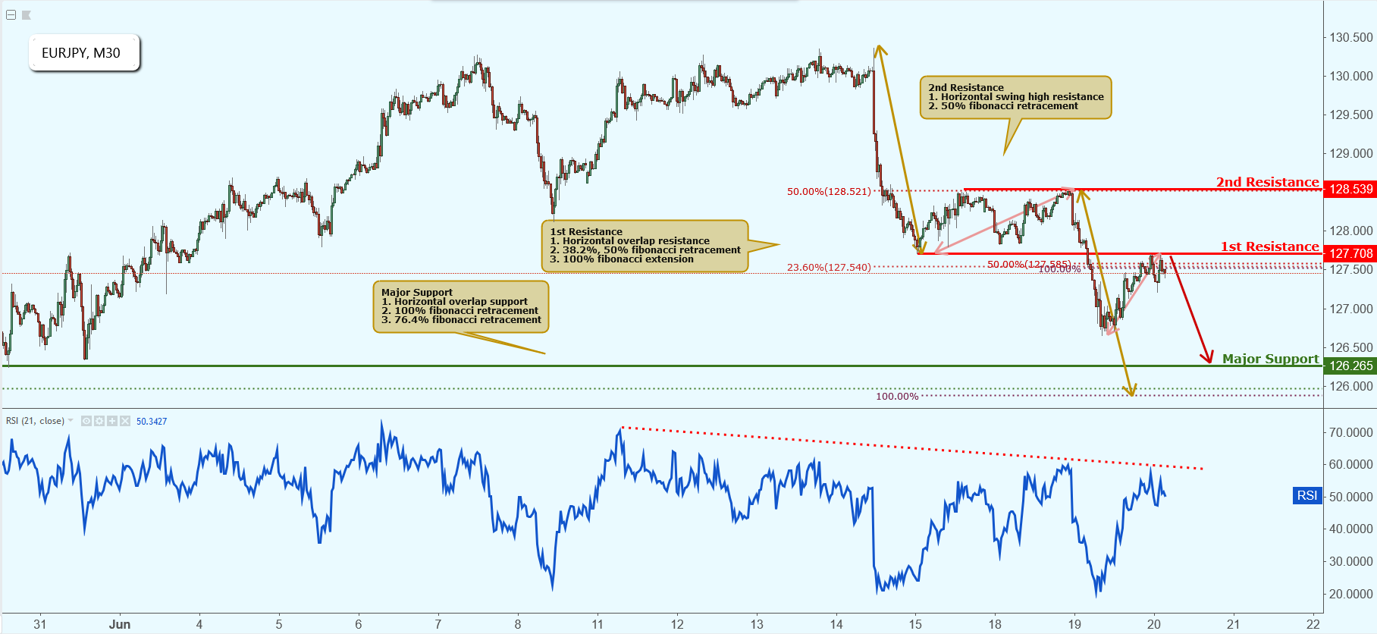Click the 70.0000 RSI axis tick

(x=1351, y=432)
